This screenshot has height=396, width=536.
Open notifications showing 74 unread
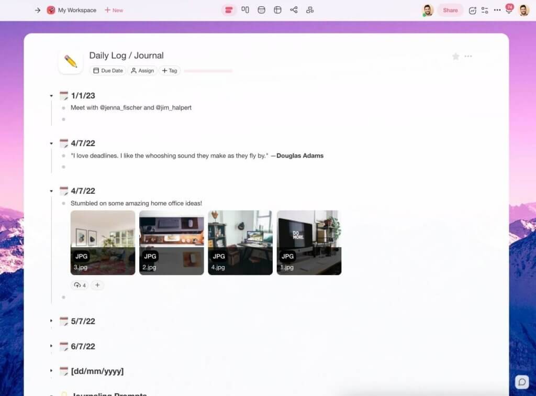(x=508, y=10)
